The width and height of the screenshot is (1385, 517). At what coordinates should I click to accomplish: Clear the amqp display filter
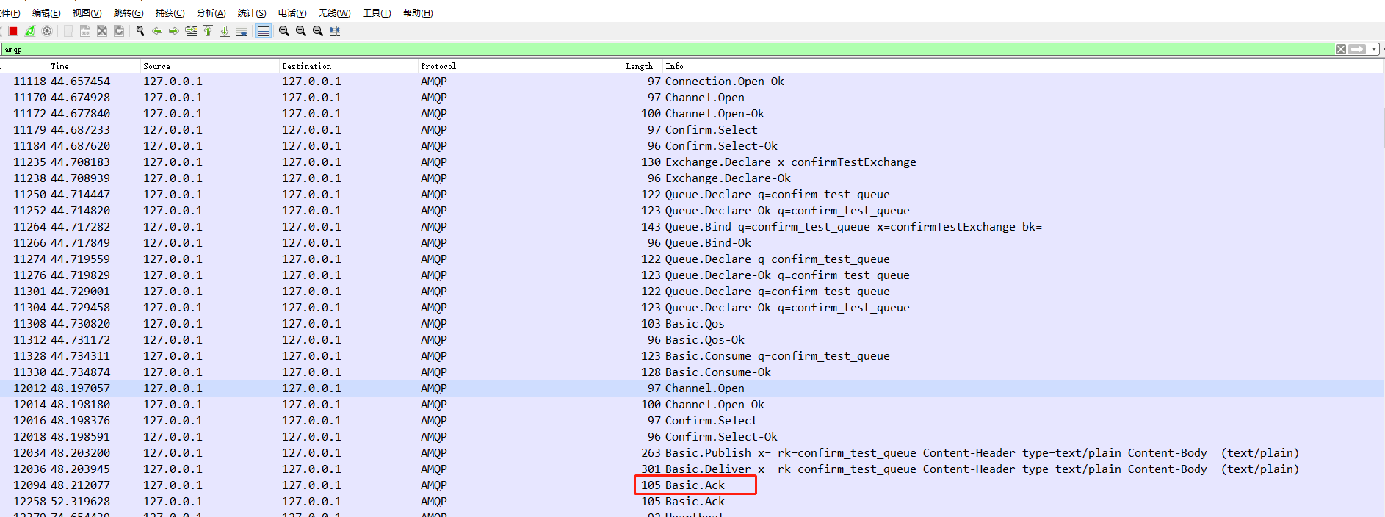[x=1341, y=49]
